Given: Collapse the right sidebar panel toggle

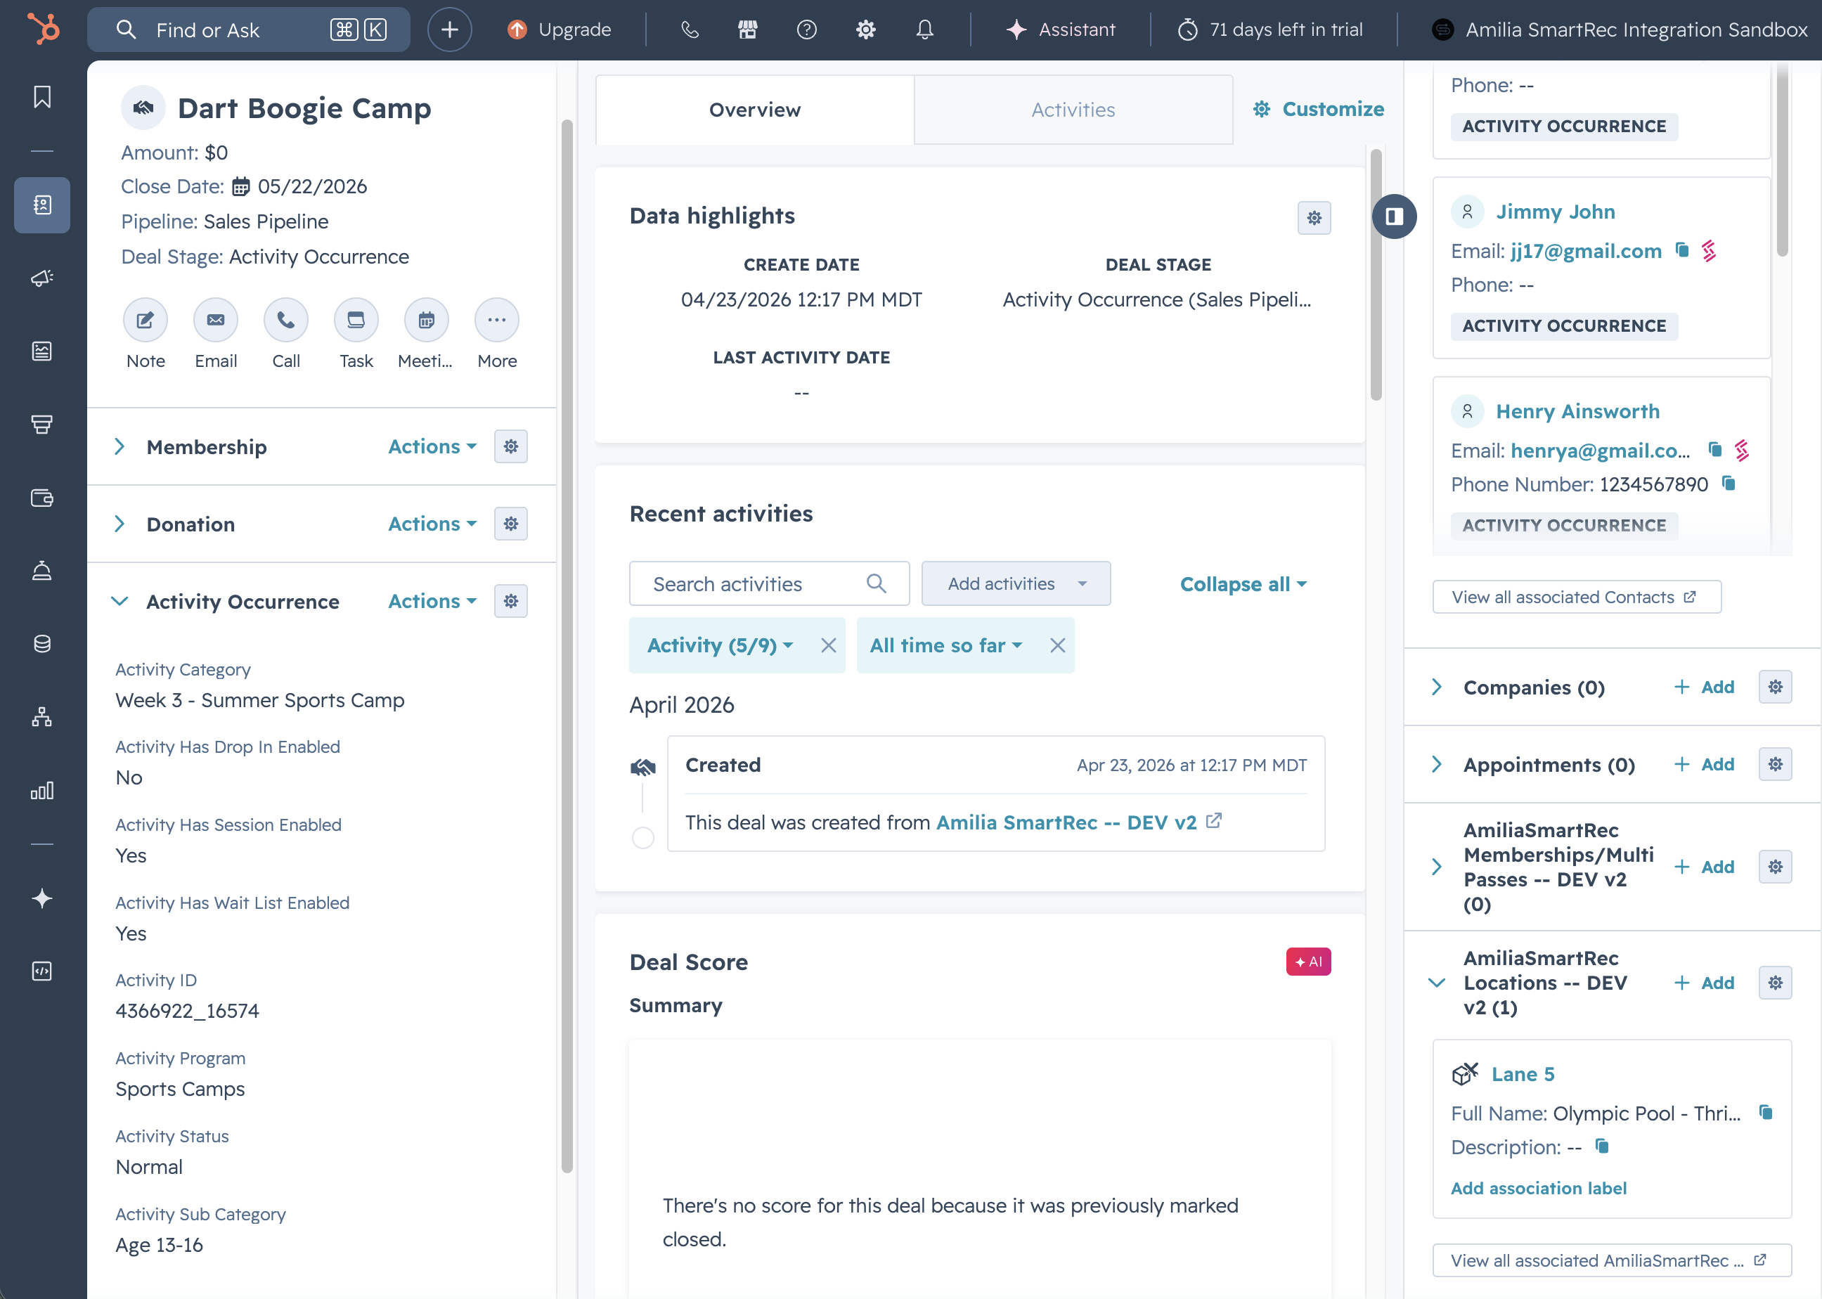Looking at the screenshot, I should 1394,216.
